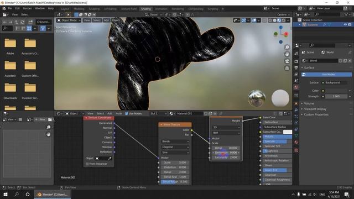The height and width of the screenshot is (199, 354).
Task: Open the Bands type dropdown in Wave Texture
Action: (x=175, y=142)
